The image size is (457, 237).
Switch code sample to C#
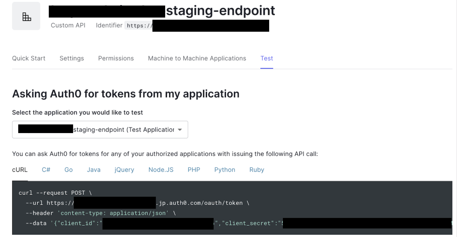click(x=46, y=170)
